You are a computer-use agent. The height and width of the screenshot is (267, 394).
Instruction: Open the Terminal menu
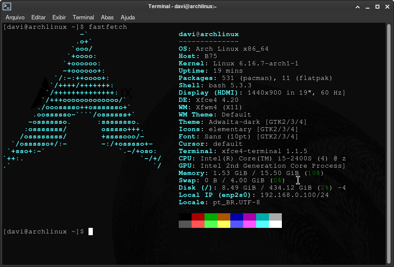click(x=83, y=18)
